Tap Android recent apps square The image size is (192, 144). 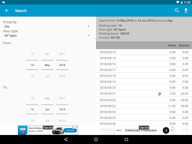pos(126,139)
